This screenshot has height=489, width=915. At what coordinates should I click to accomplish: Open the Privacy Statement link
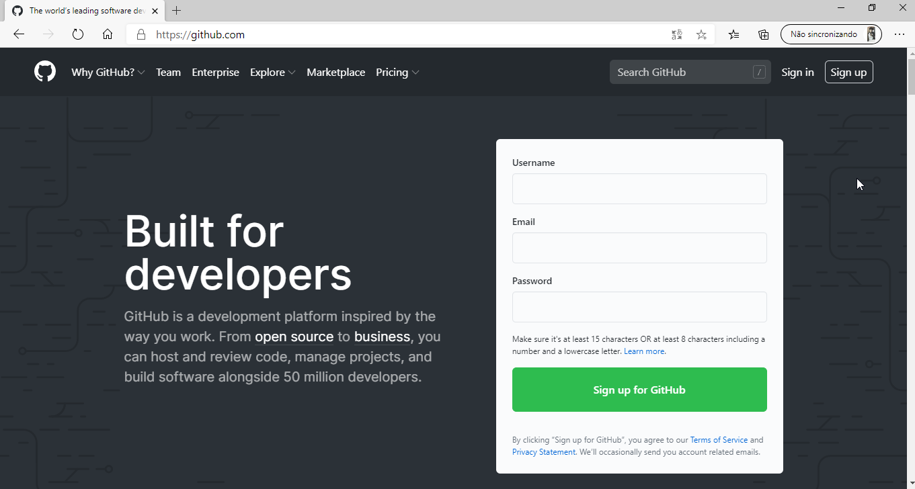[x=544, y=452]
